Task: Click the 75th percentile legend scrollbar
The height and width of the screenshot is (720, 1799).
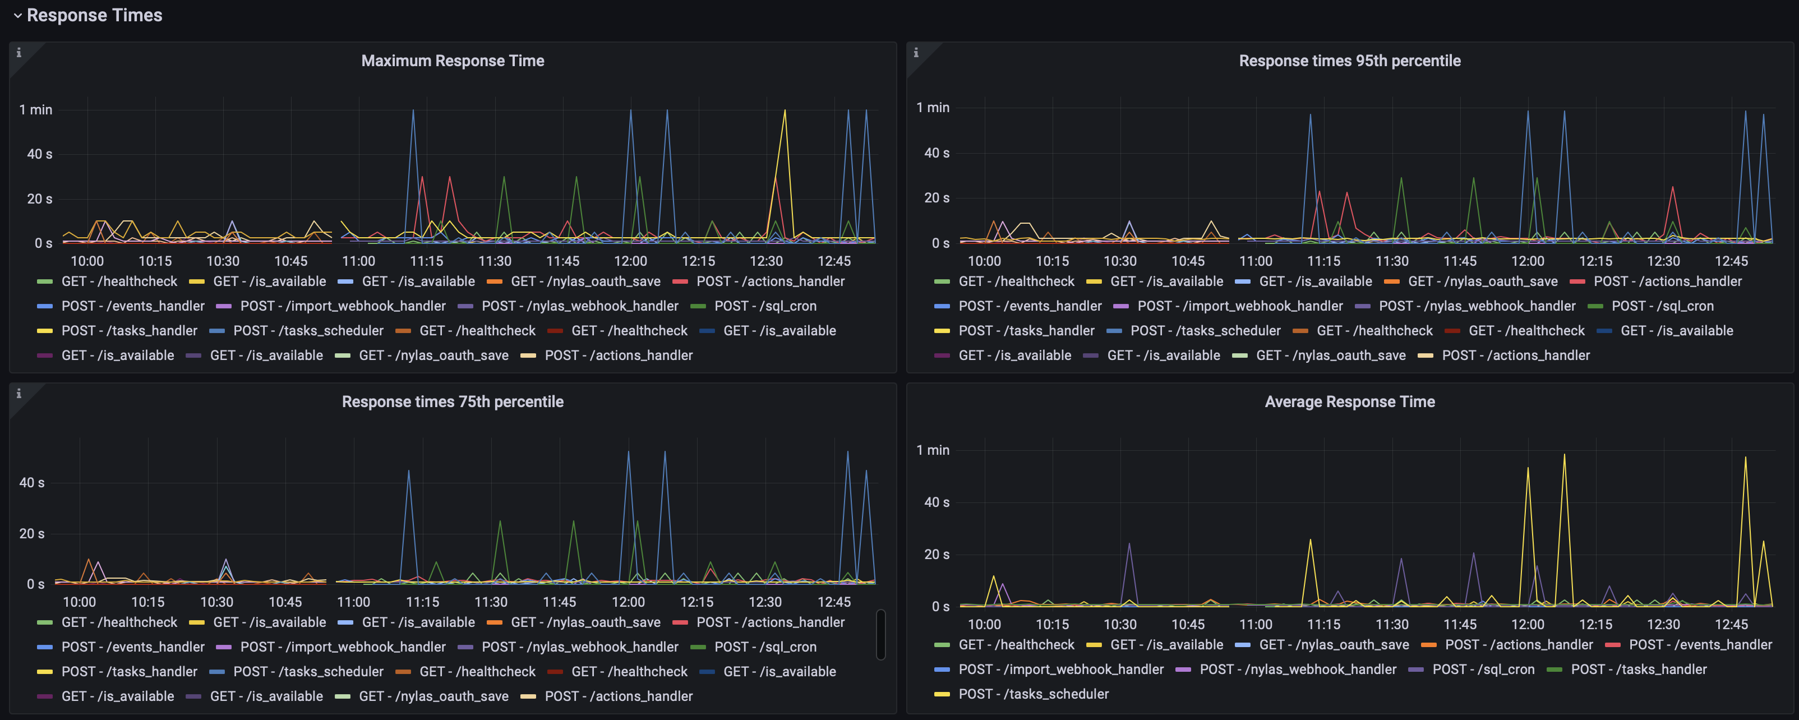Action: pyautogui.click(x=880, y=634)
